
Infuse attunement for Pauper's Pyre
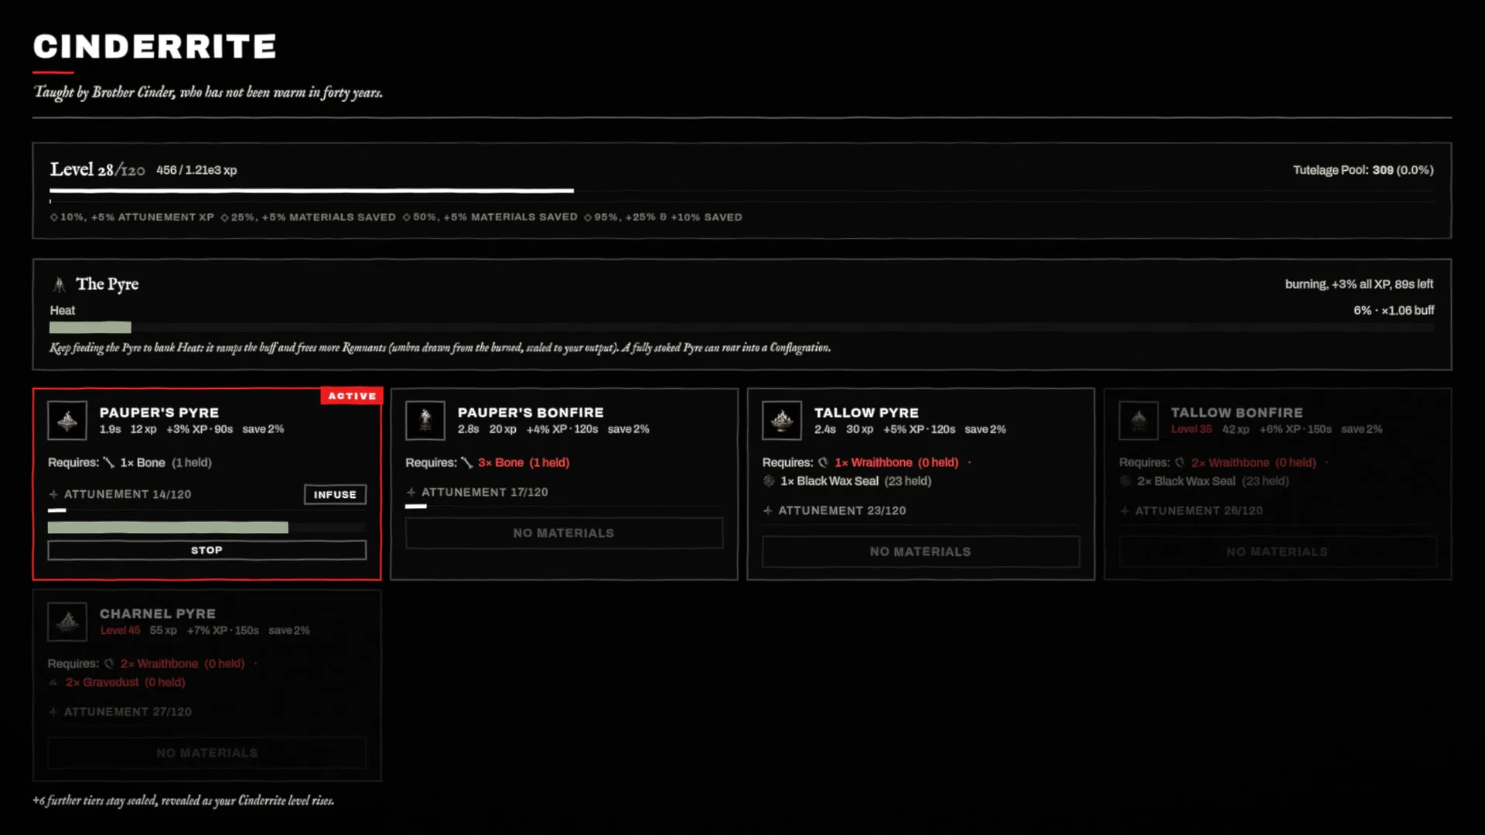tap(335, 494)
